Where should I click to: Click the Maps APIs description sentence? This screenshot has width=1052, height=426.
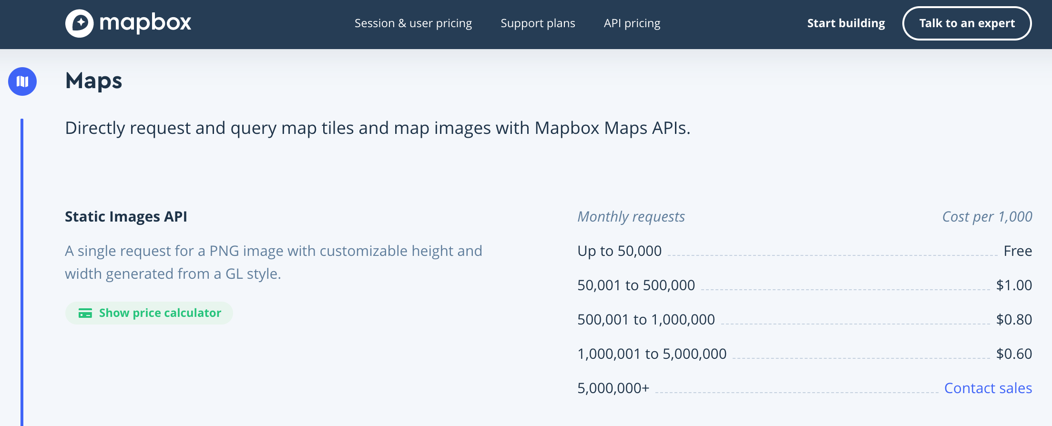point(378,128)
